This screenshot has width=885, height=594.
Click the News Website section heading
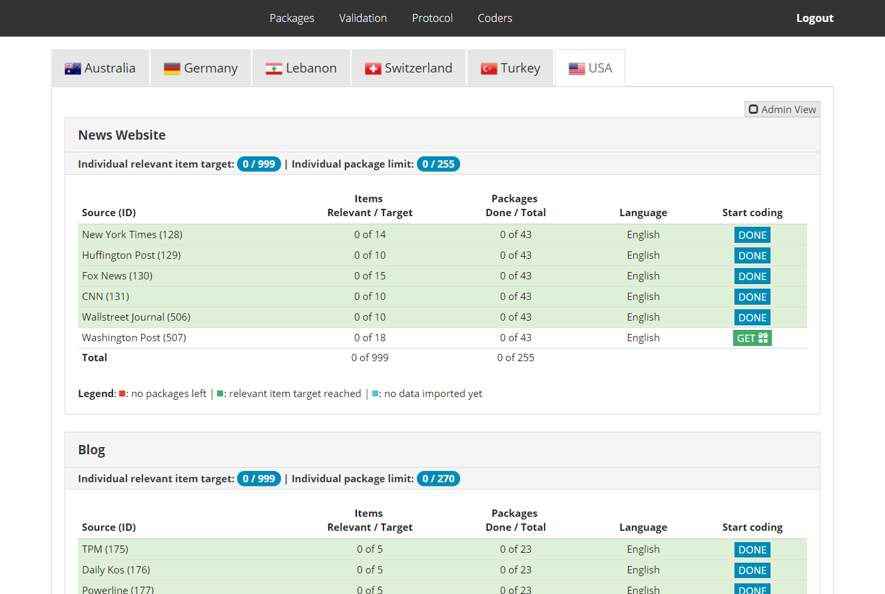pos(122,135)
